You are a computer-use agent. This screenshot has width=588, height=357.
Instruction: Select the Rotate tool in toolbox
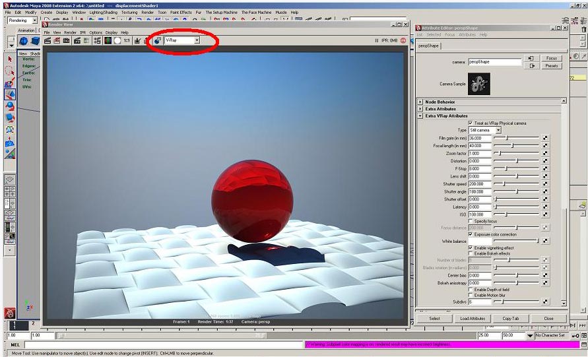tap(10, 106)
